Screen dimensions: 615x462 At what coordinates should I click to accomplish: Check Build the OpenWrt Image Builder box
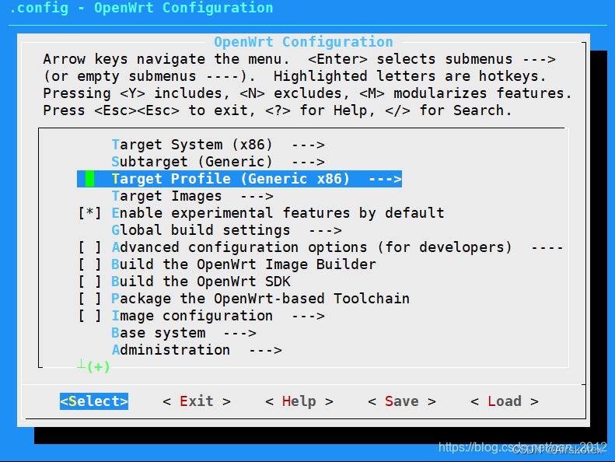90,264
